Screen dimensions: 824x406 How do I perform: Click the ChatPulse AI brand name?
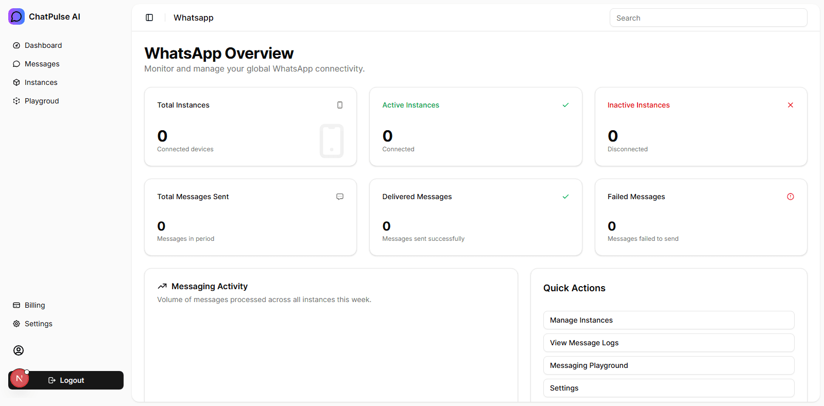(55, 16)
